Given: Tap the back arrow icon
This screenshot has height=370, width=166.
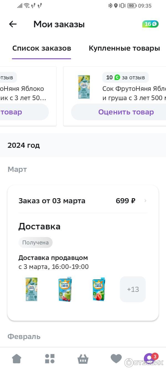Looking at the screenshot, I should (x=13, y=24).
